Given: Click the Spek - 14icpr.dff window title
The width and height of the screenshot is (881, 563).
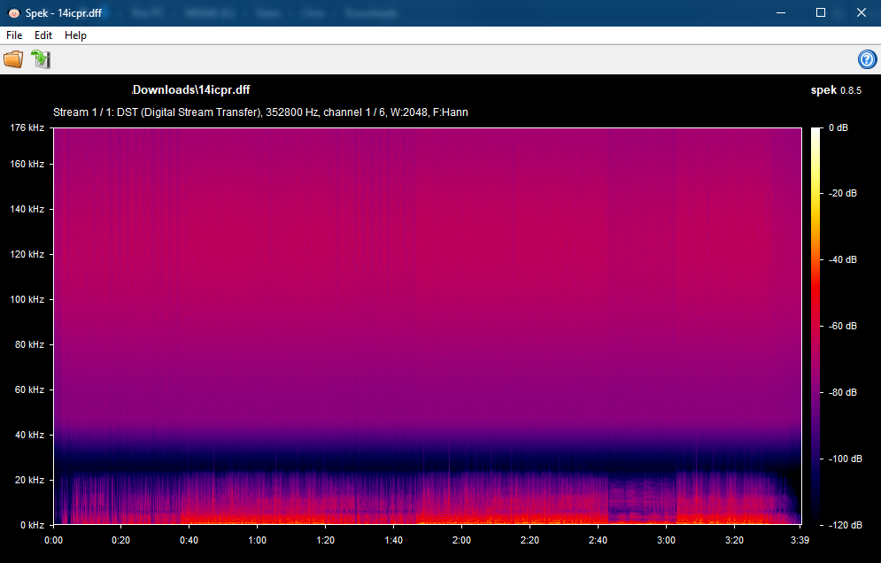Looking at the screenshot, I should tap(64, 12).
